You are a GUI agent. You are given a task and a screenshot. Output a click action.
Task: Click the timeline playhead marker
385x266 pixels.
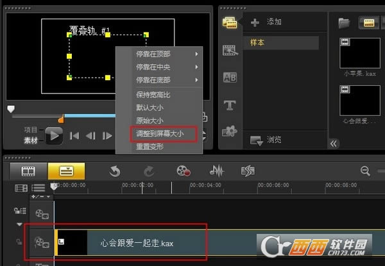pos(54,186)
